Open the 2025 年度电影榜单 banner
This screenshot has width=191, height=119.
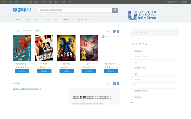(x=142, y=15)
